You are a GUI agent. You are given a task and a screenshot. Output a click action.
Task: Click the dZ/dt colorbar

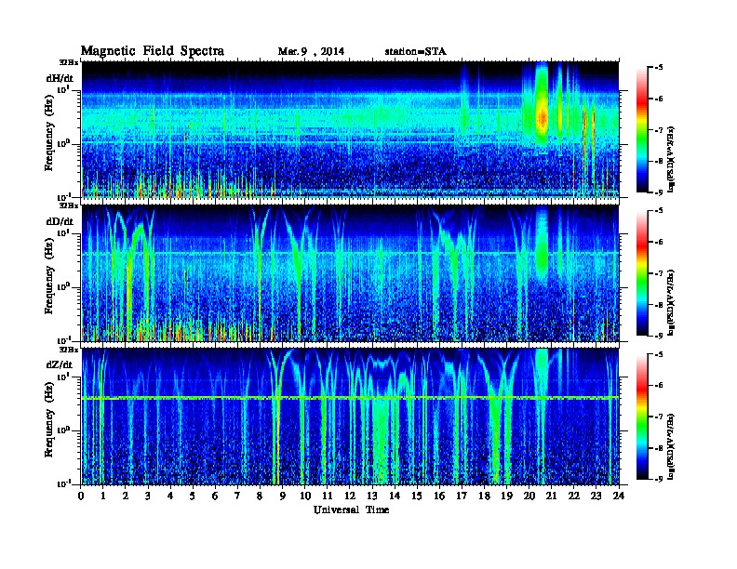(641, 417)
